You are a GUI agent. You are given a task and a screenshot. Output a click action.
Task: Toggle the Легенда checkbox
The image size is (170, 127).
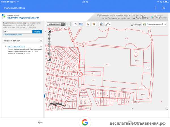click(132, 24)
